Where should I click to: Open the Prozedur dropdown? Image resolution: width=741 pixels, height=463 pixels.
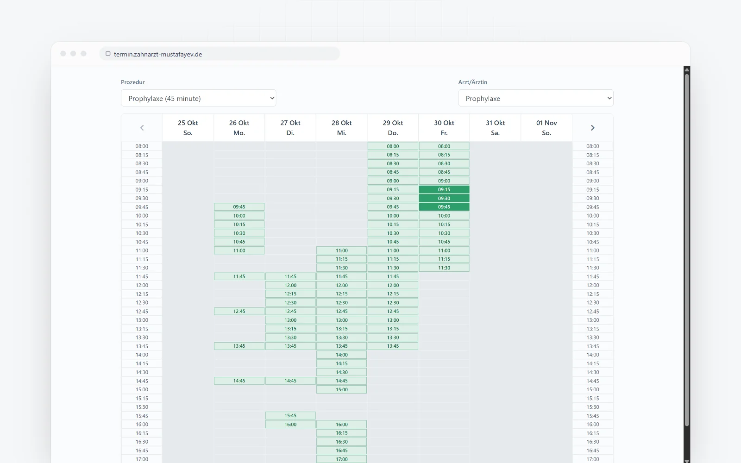199,98
